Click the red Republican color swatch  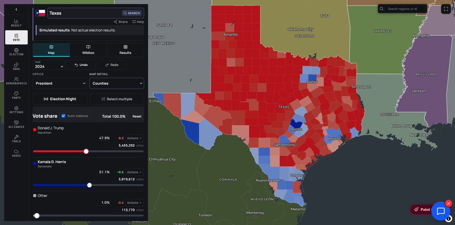click(x=35, y=130)
